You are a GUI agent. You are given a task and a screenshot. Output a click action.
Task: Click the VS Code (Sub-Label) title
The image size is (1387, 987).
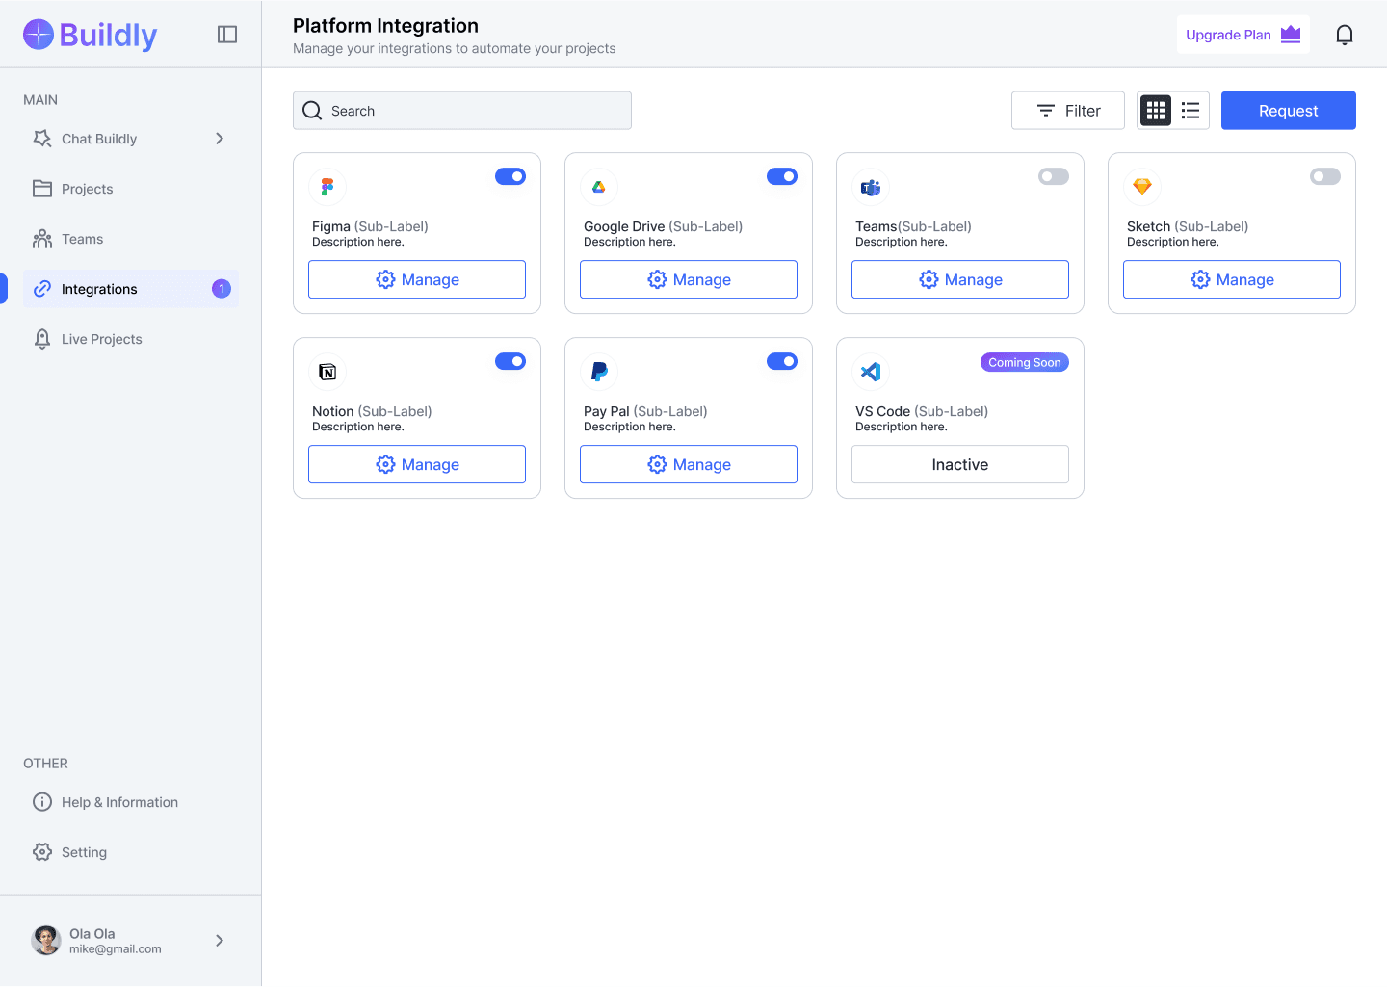click(x=922, y=411)
